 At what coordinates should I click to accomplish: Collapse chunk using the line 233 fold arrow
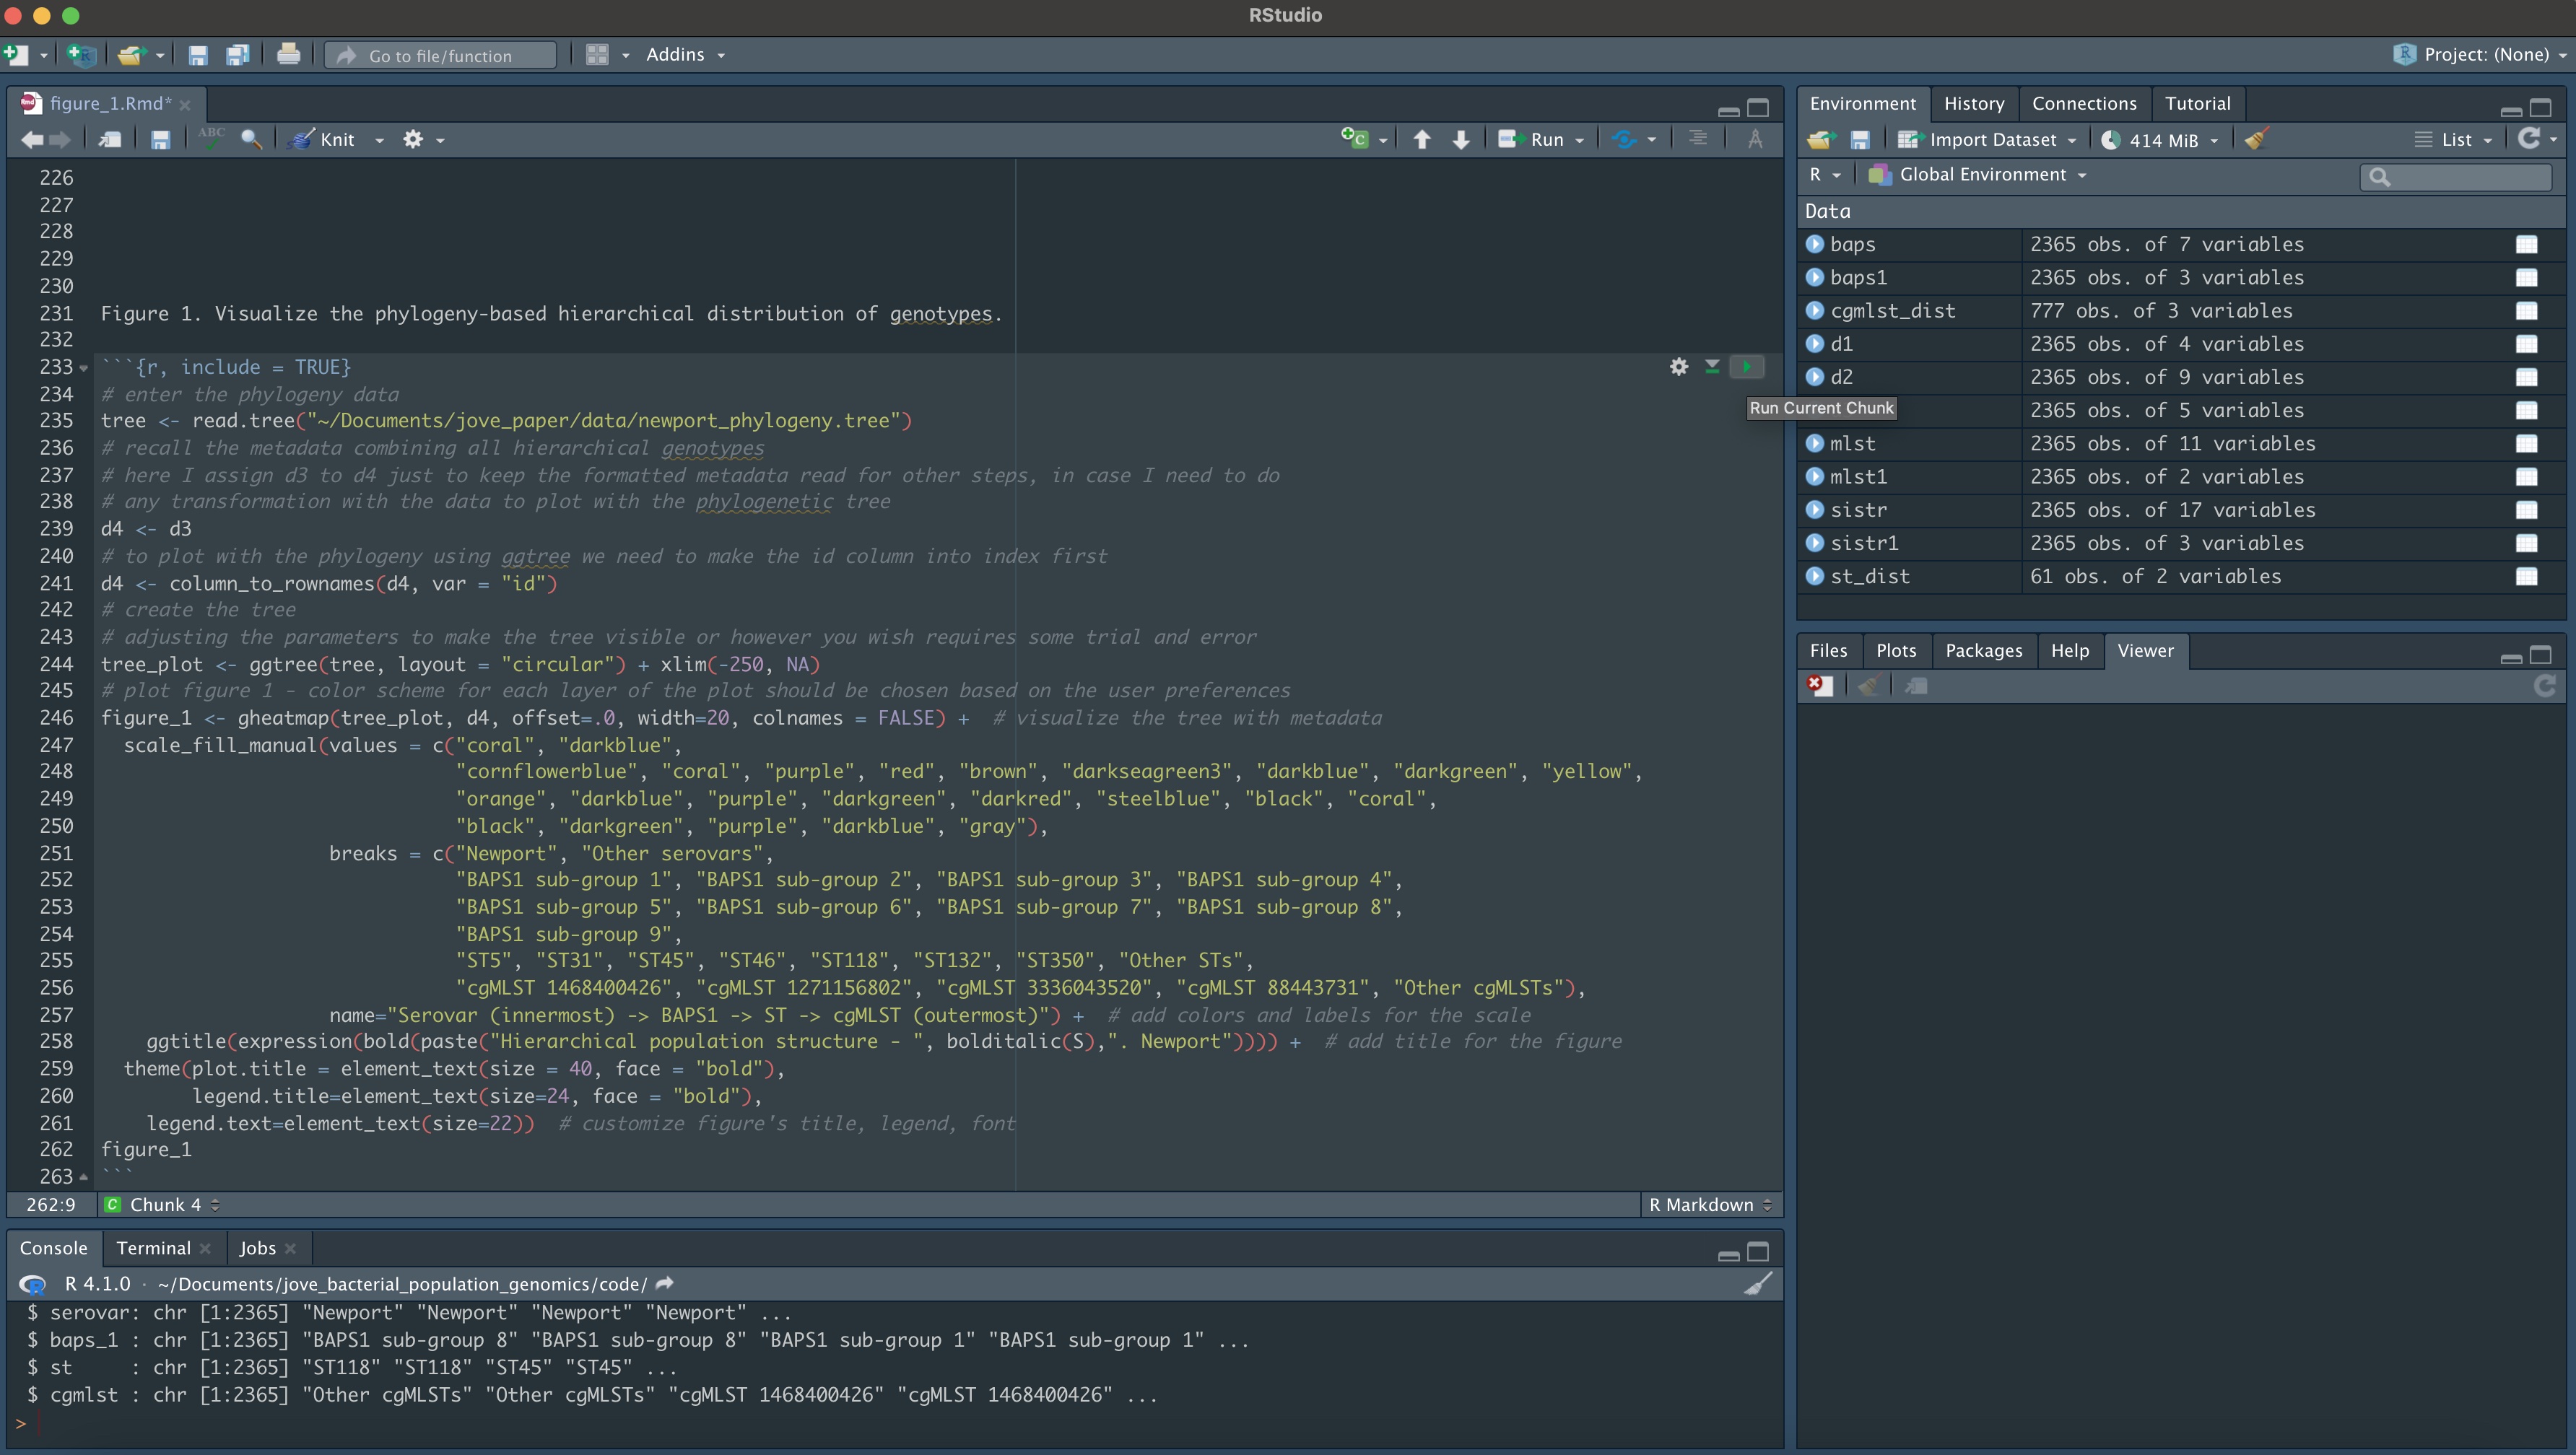click(x=84, y=368)
